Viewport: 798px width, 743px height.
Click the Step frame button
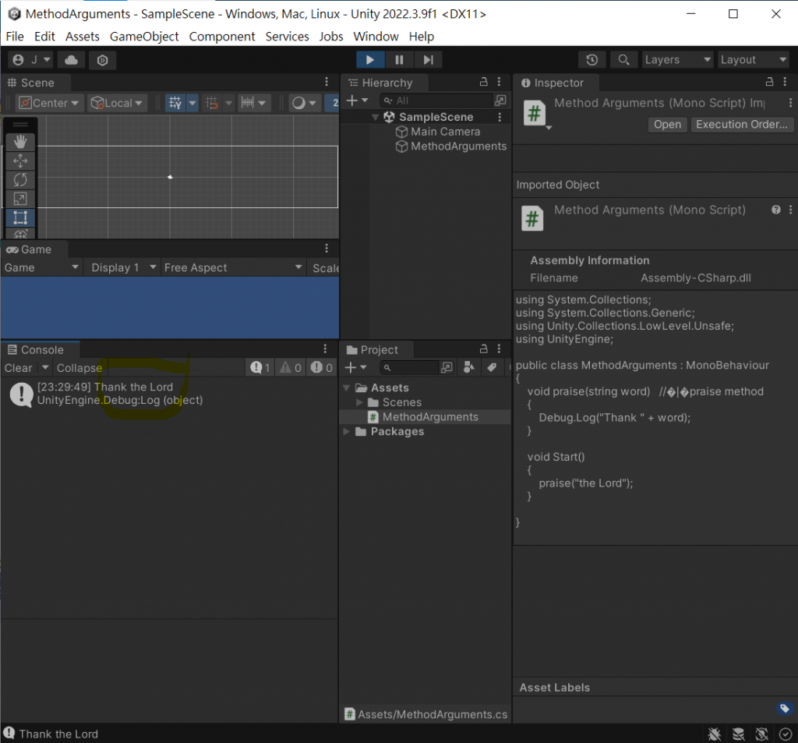(428, 59)
